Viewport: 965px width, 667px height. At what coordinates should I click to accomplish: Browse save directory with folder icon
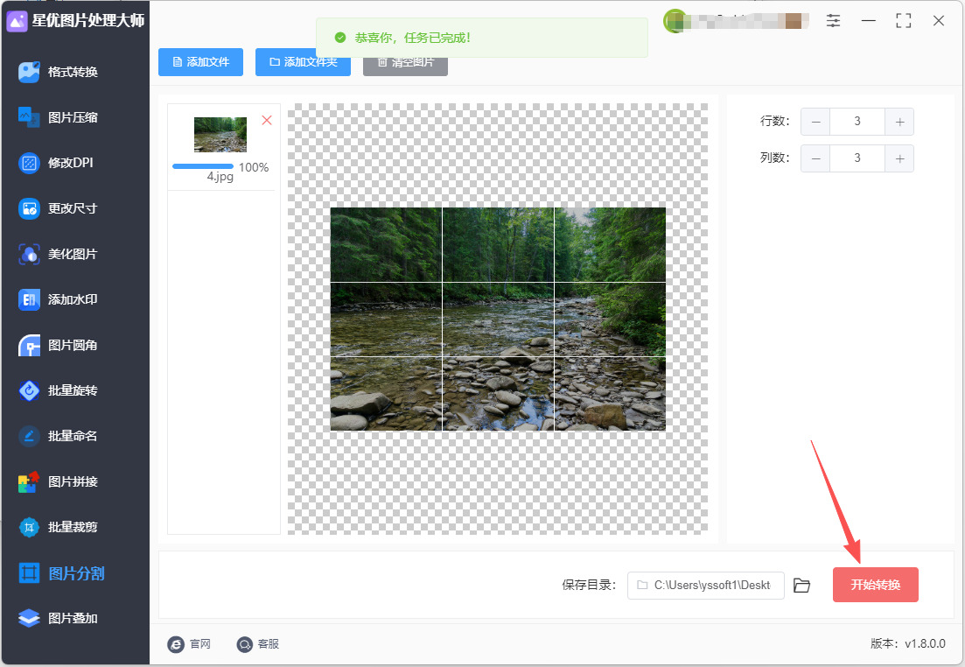[801, 585]
